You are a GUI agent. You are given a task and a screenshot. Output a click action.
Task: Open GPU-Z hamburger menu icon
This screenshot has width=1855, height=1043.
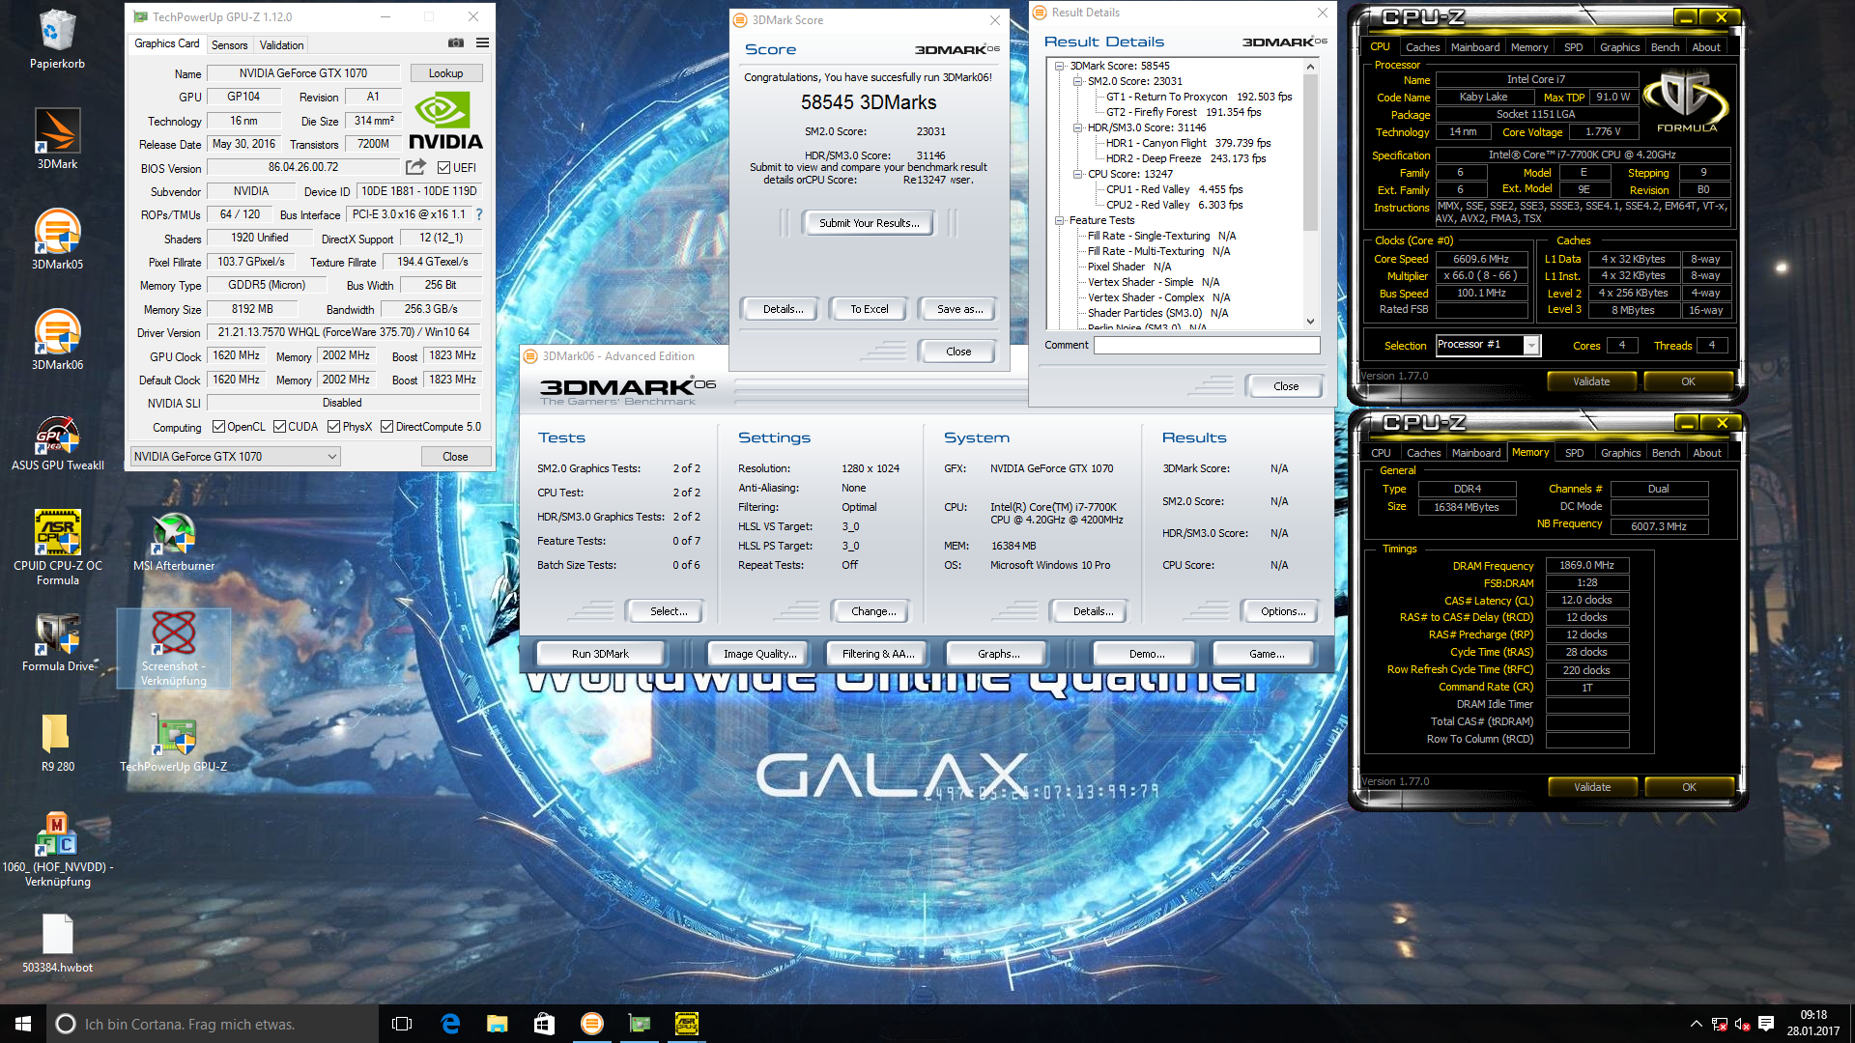pos(482,43)
